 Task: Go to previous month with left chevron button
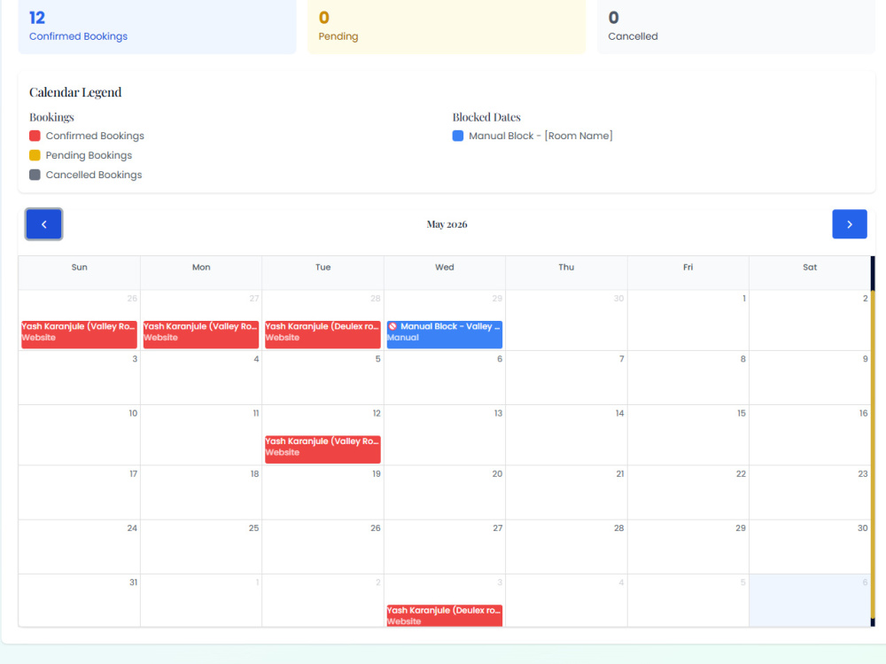pyautogui.click(x=43, y=224)
